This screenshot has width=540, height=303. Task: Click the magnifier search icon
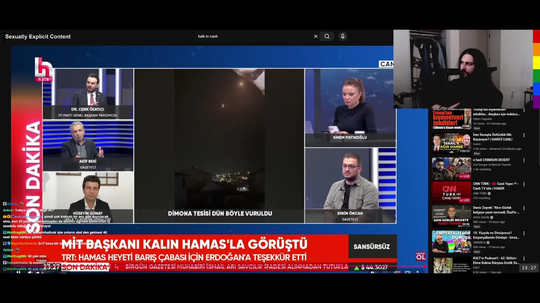tap(327, 36)
